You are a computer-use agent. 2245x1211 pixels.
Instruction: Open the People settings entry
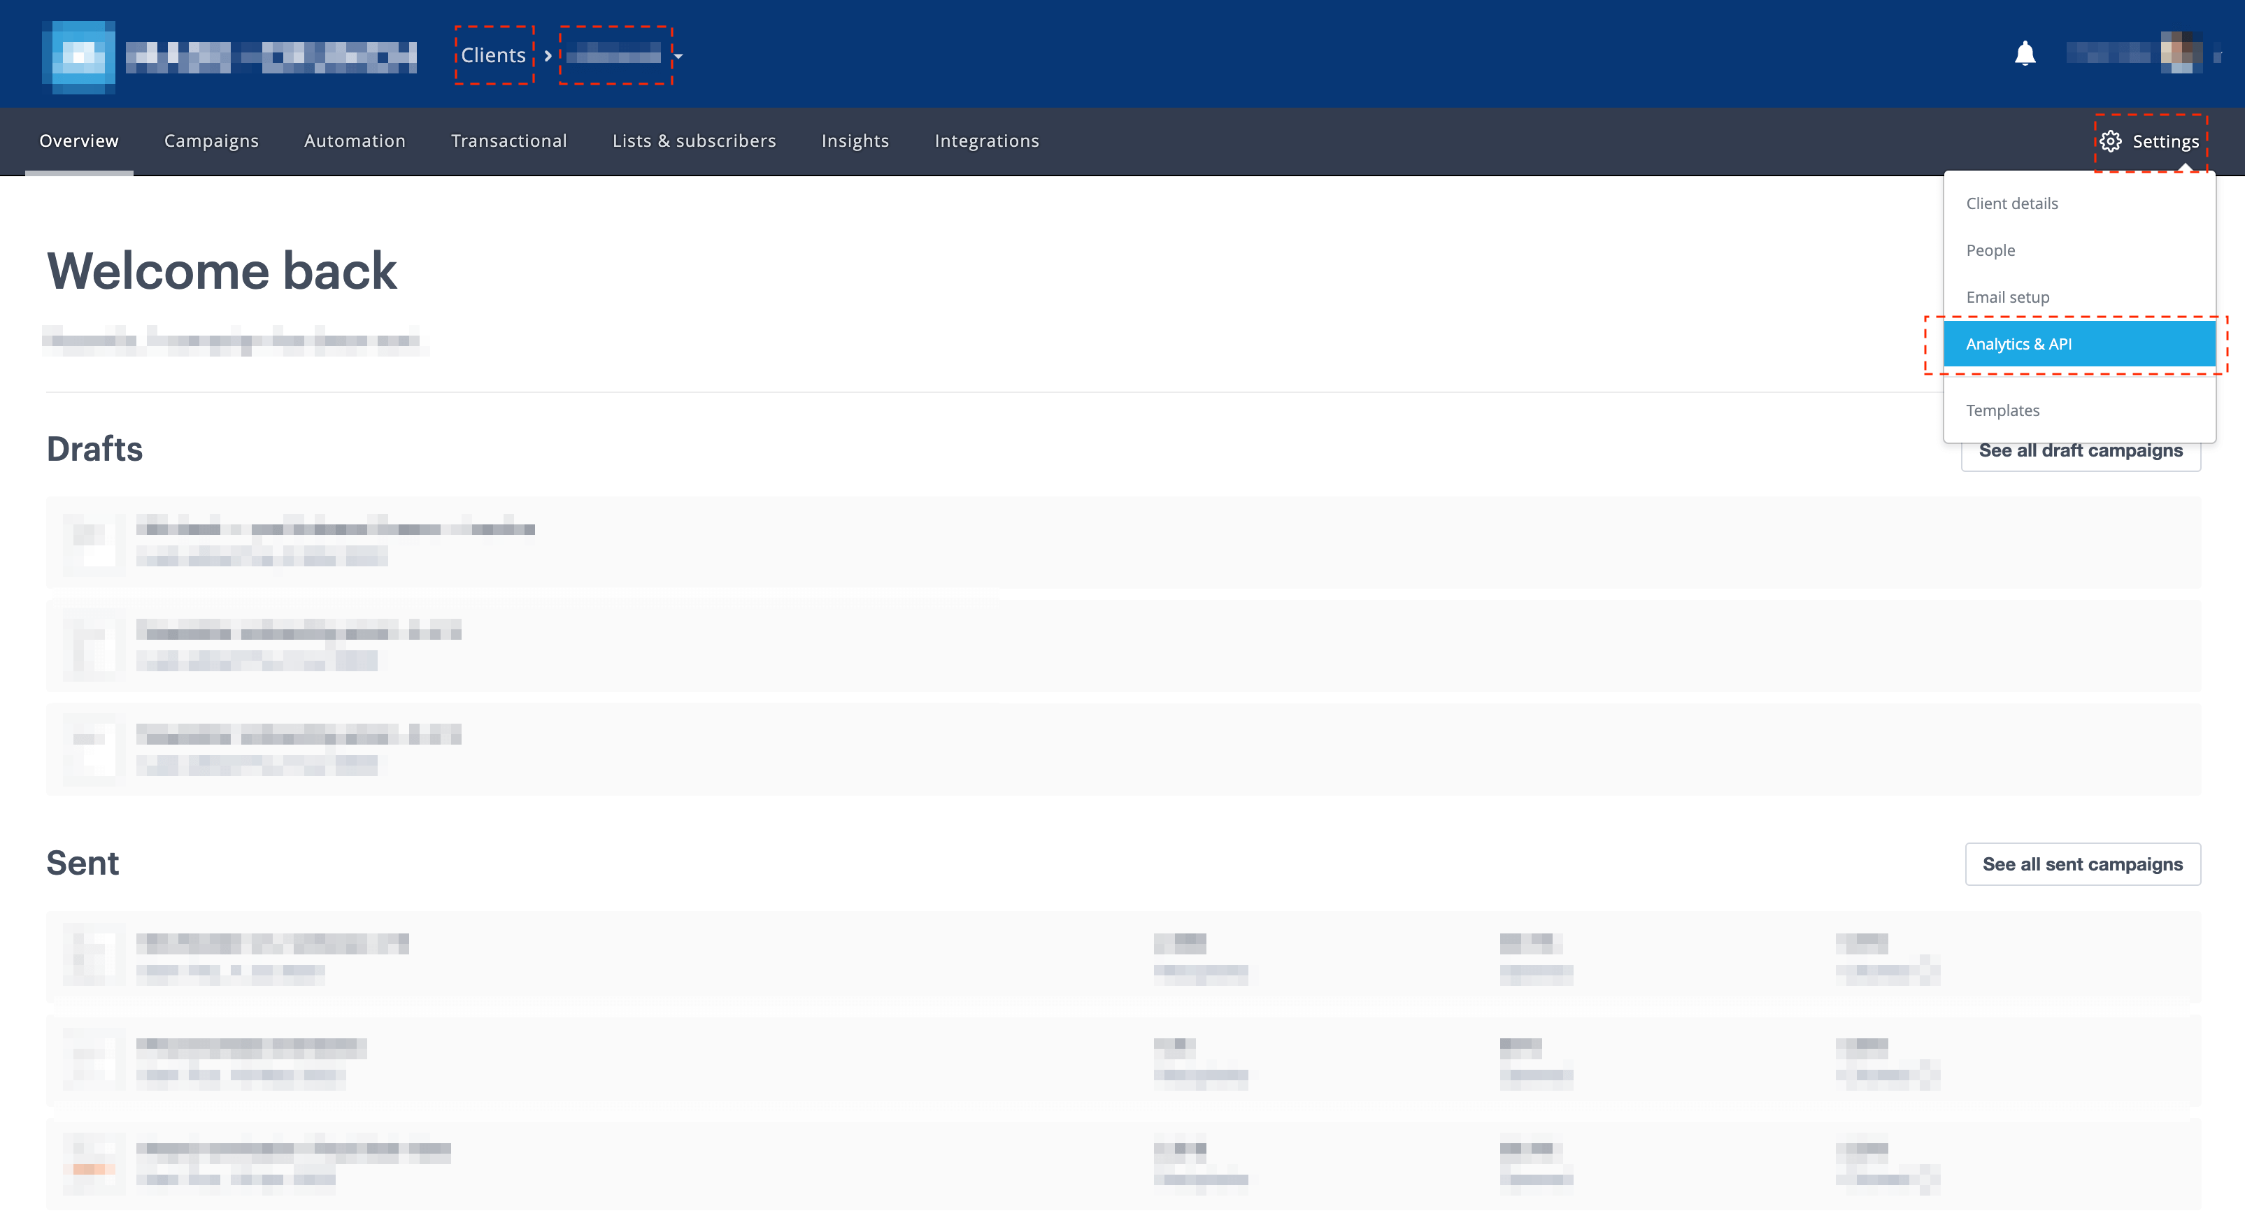click(1990, 250)
